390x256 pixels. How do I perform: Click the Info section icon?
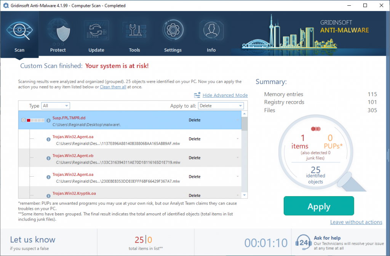[x=211, y=30]
